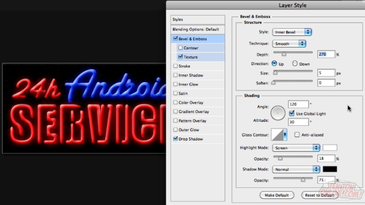Enable the Contour checkbox
This screenshot has width=365, height=205.
click(x=180, y=48)
